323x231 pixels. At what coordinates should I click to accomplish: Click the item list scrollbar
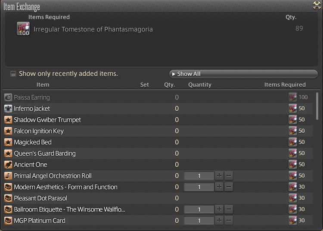[317, 106]
